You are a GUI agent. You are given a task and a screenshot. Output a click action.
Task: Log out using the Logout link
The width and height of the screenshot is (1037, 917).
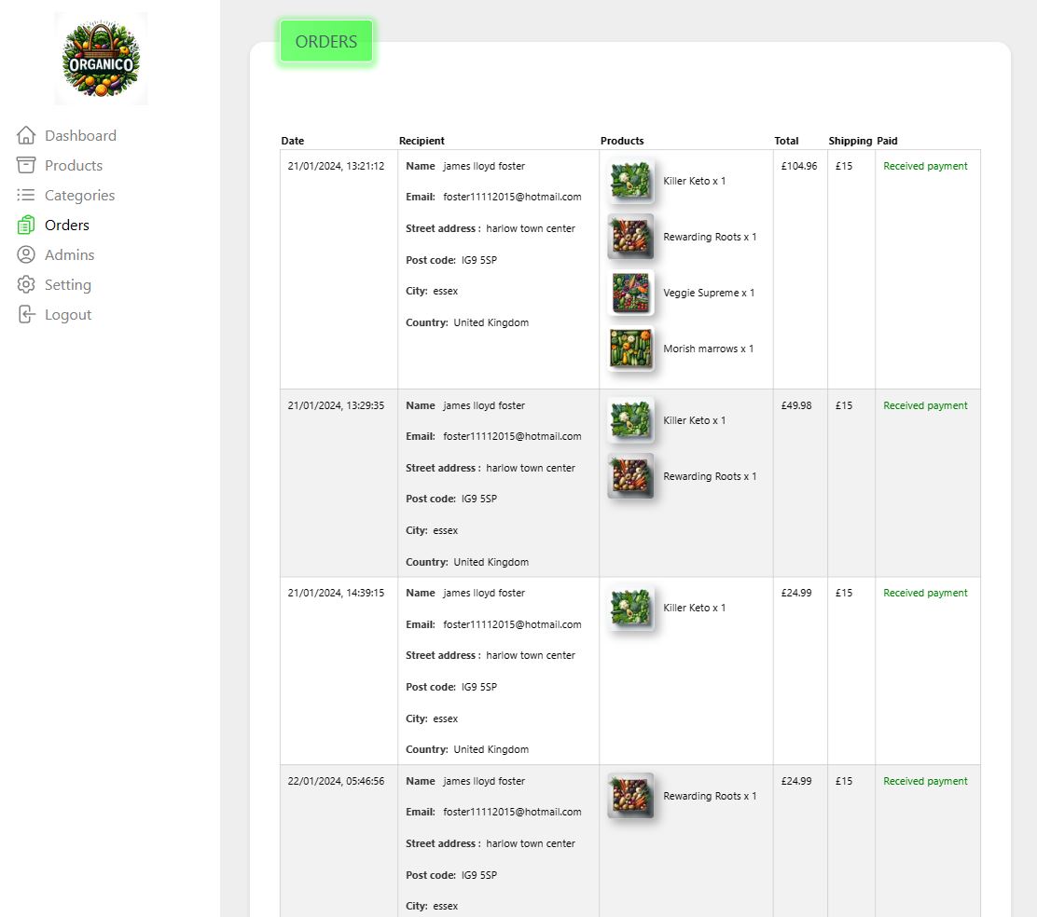tap(68, 314)
